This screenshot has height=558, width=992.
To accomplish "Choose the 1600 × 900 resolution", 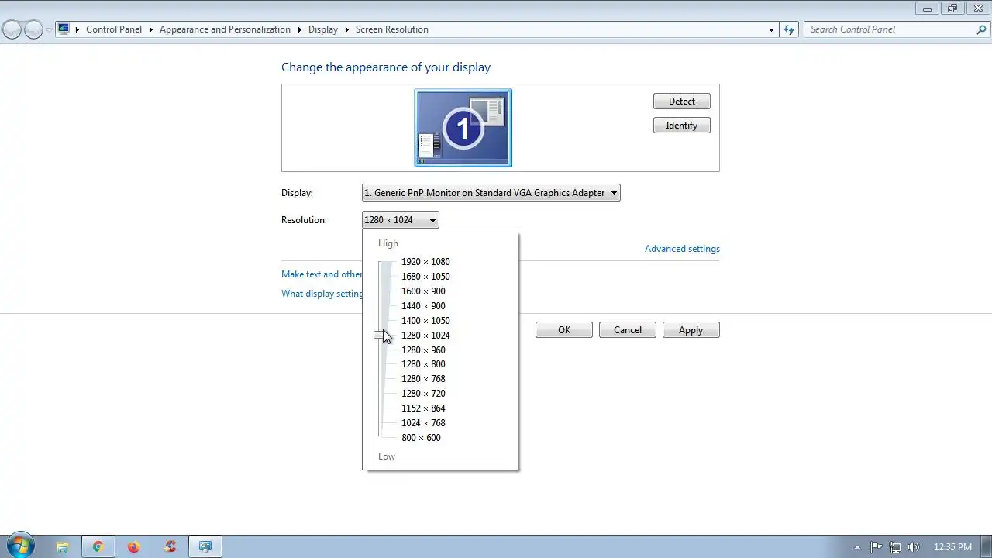I will 423,291.
